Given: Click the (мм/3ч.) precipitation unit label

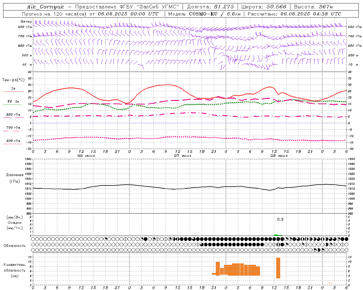Looking at the screenshot, I should pyautogui.click(x=15, y=217).
